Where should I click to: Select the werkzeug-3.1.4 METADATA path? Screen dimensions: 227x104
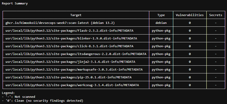pos(72,85)
